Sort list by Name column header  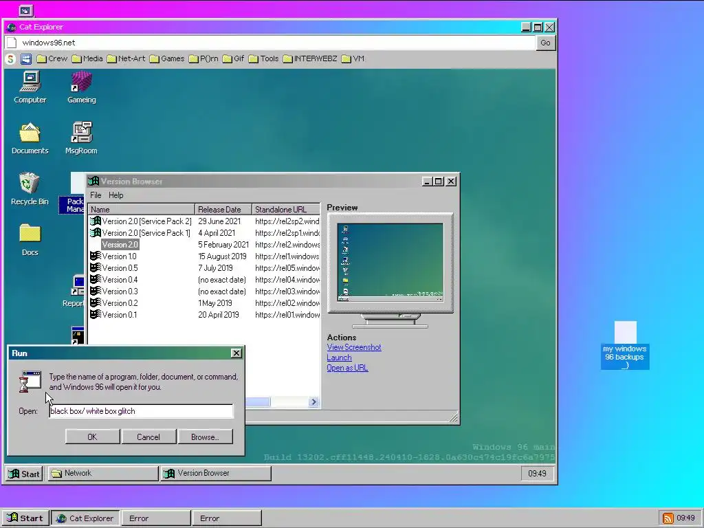click(x=142, y=209)
